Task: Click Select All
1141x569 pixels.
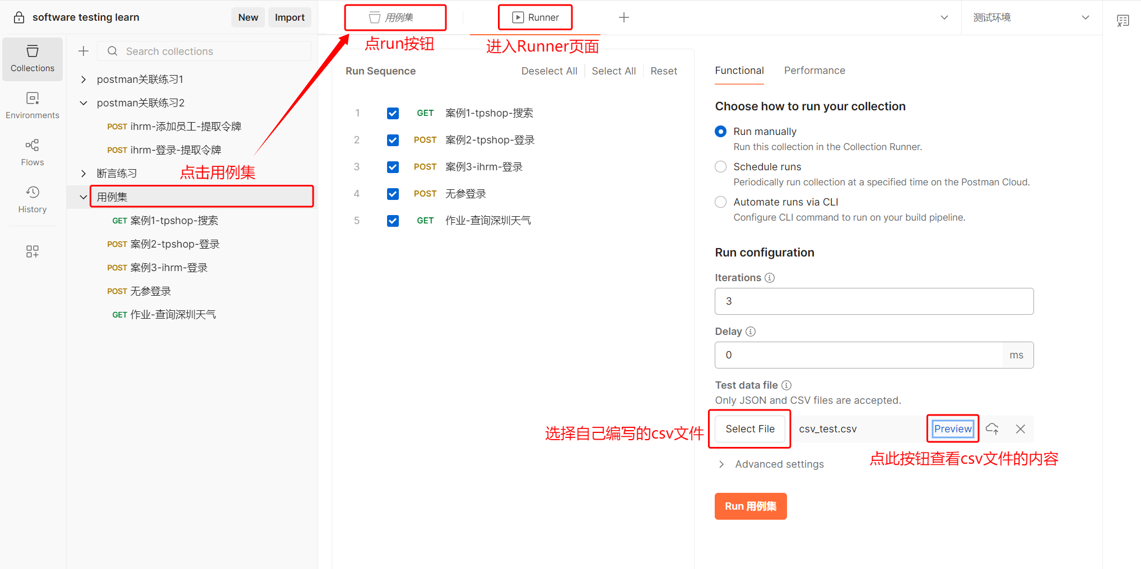Action: coord(613,71)
